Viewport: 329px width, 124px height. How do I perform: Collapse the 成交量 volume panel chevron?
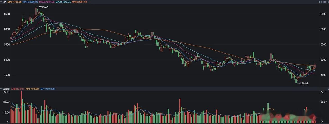click(1, 89)
